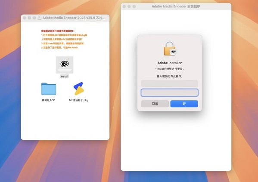Image resolution: width=258 pixels, height=182 pixels.
Task: Open the Install Creative Cloud icon
Action: tap(65, 65)
